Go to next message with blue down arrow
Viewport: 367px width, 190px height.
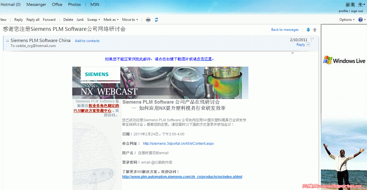tap(308, 30)
